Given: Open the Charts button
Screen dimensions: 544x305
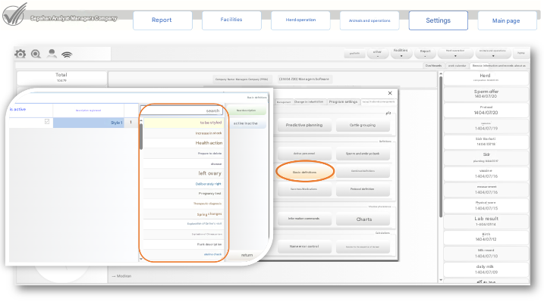Looking at the screenshot, I should 363,219.
